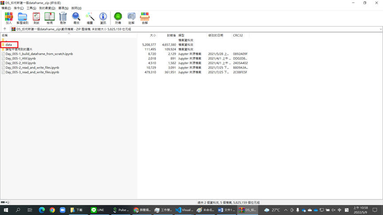Viewport: 383px width, 215px height.
Task: Click the 刪除 (Delete) trash icon
Action: 63,18
